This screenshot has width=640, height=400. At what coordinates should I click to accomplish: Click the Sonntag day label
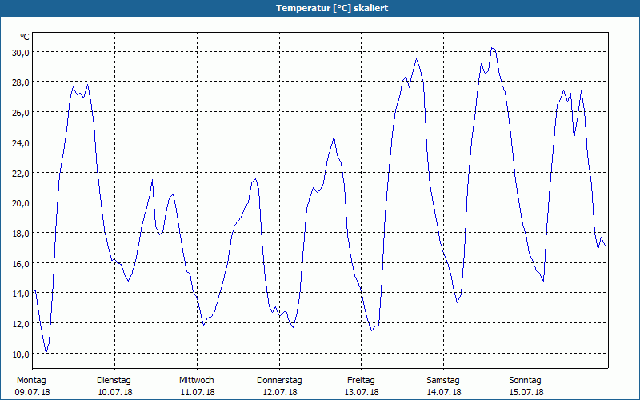[525, 381]
